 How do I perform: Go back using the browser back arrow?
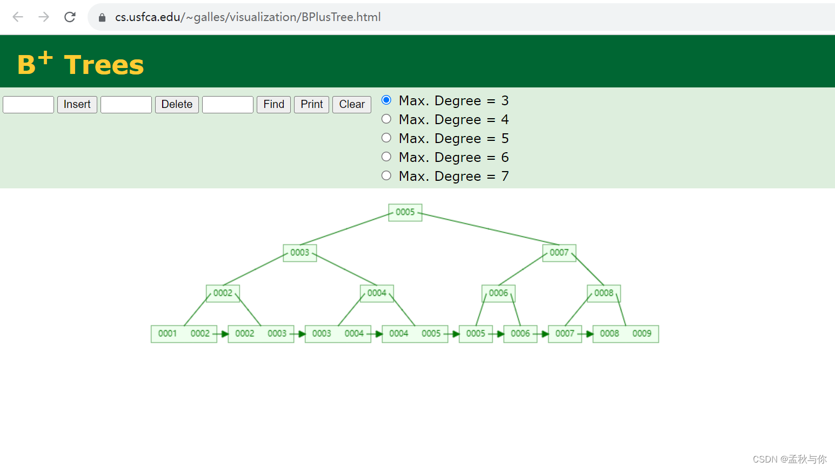point(18,17)
